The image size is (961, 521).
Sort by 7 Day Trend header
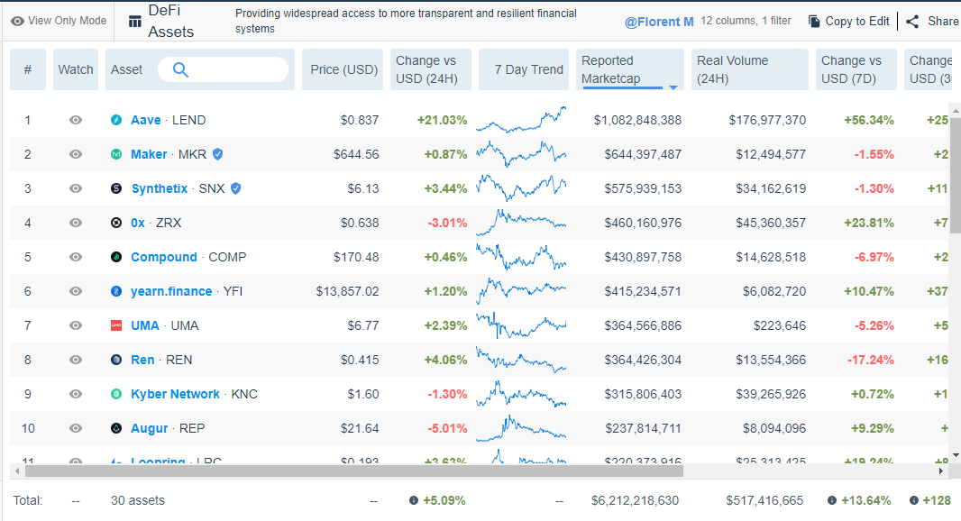coord(524,69)
